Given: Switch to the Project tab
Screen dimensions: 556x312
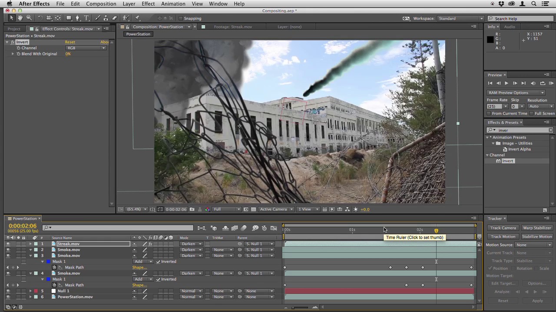Looking at the screenshot, I should tap(14, 29).
